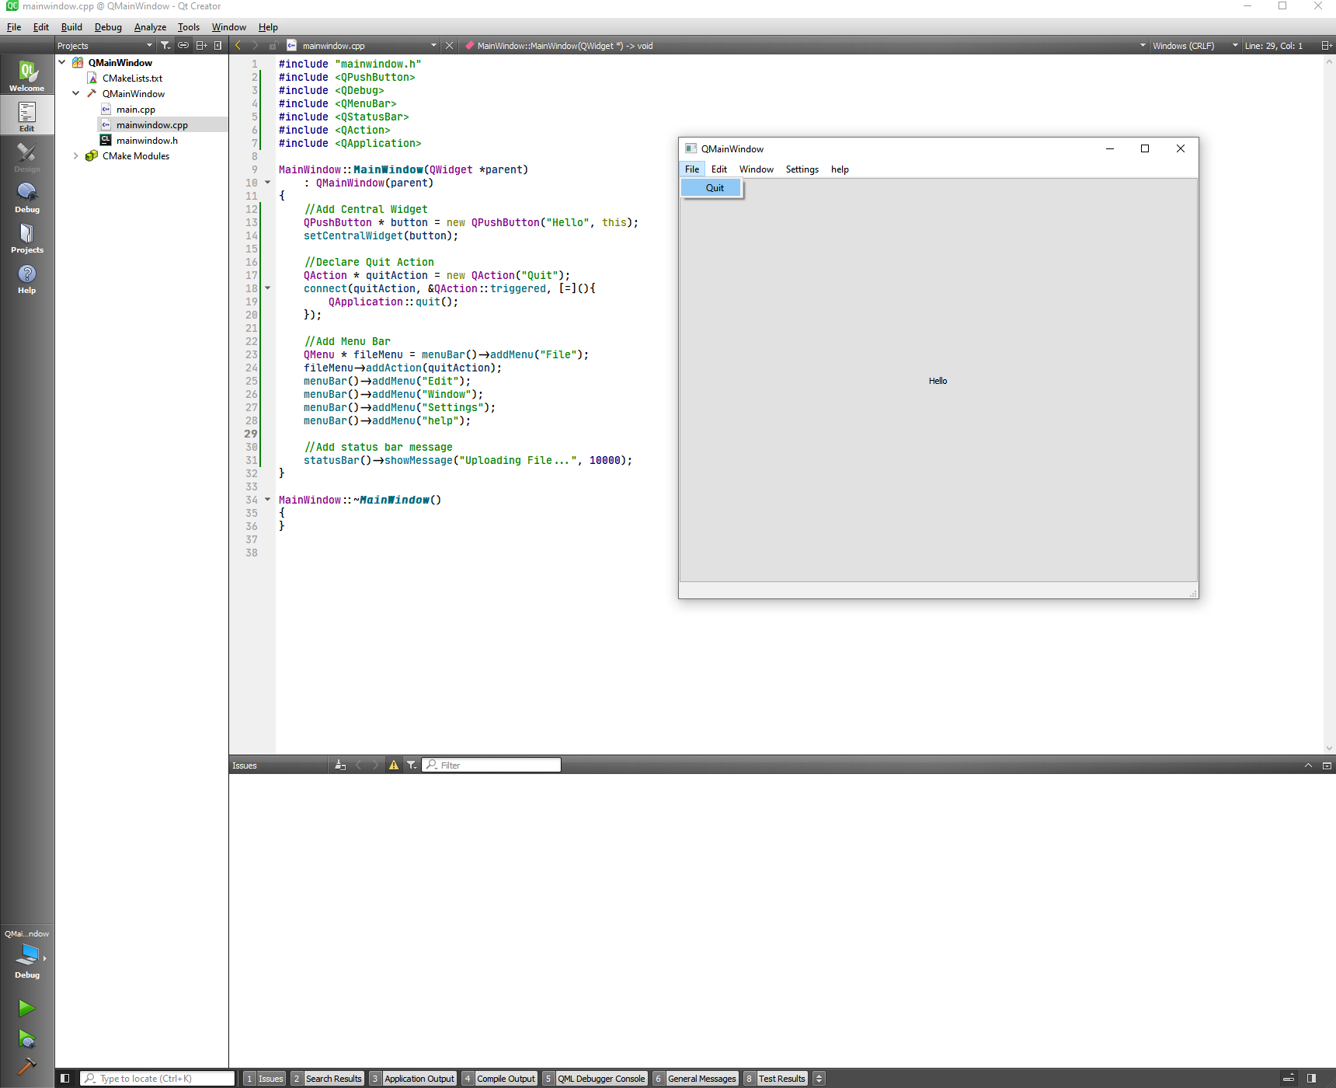This screenshot has height=1088, width=1336.
Task: Fold the lambda block at line 18
Action: pos(268,288)
